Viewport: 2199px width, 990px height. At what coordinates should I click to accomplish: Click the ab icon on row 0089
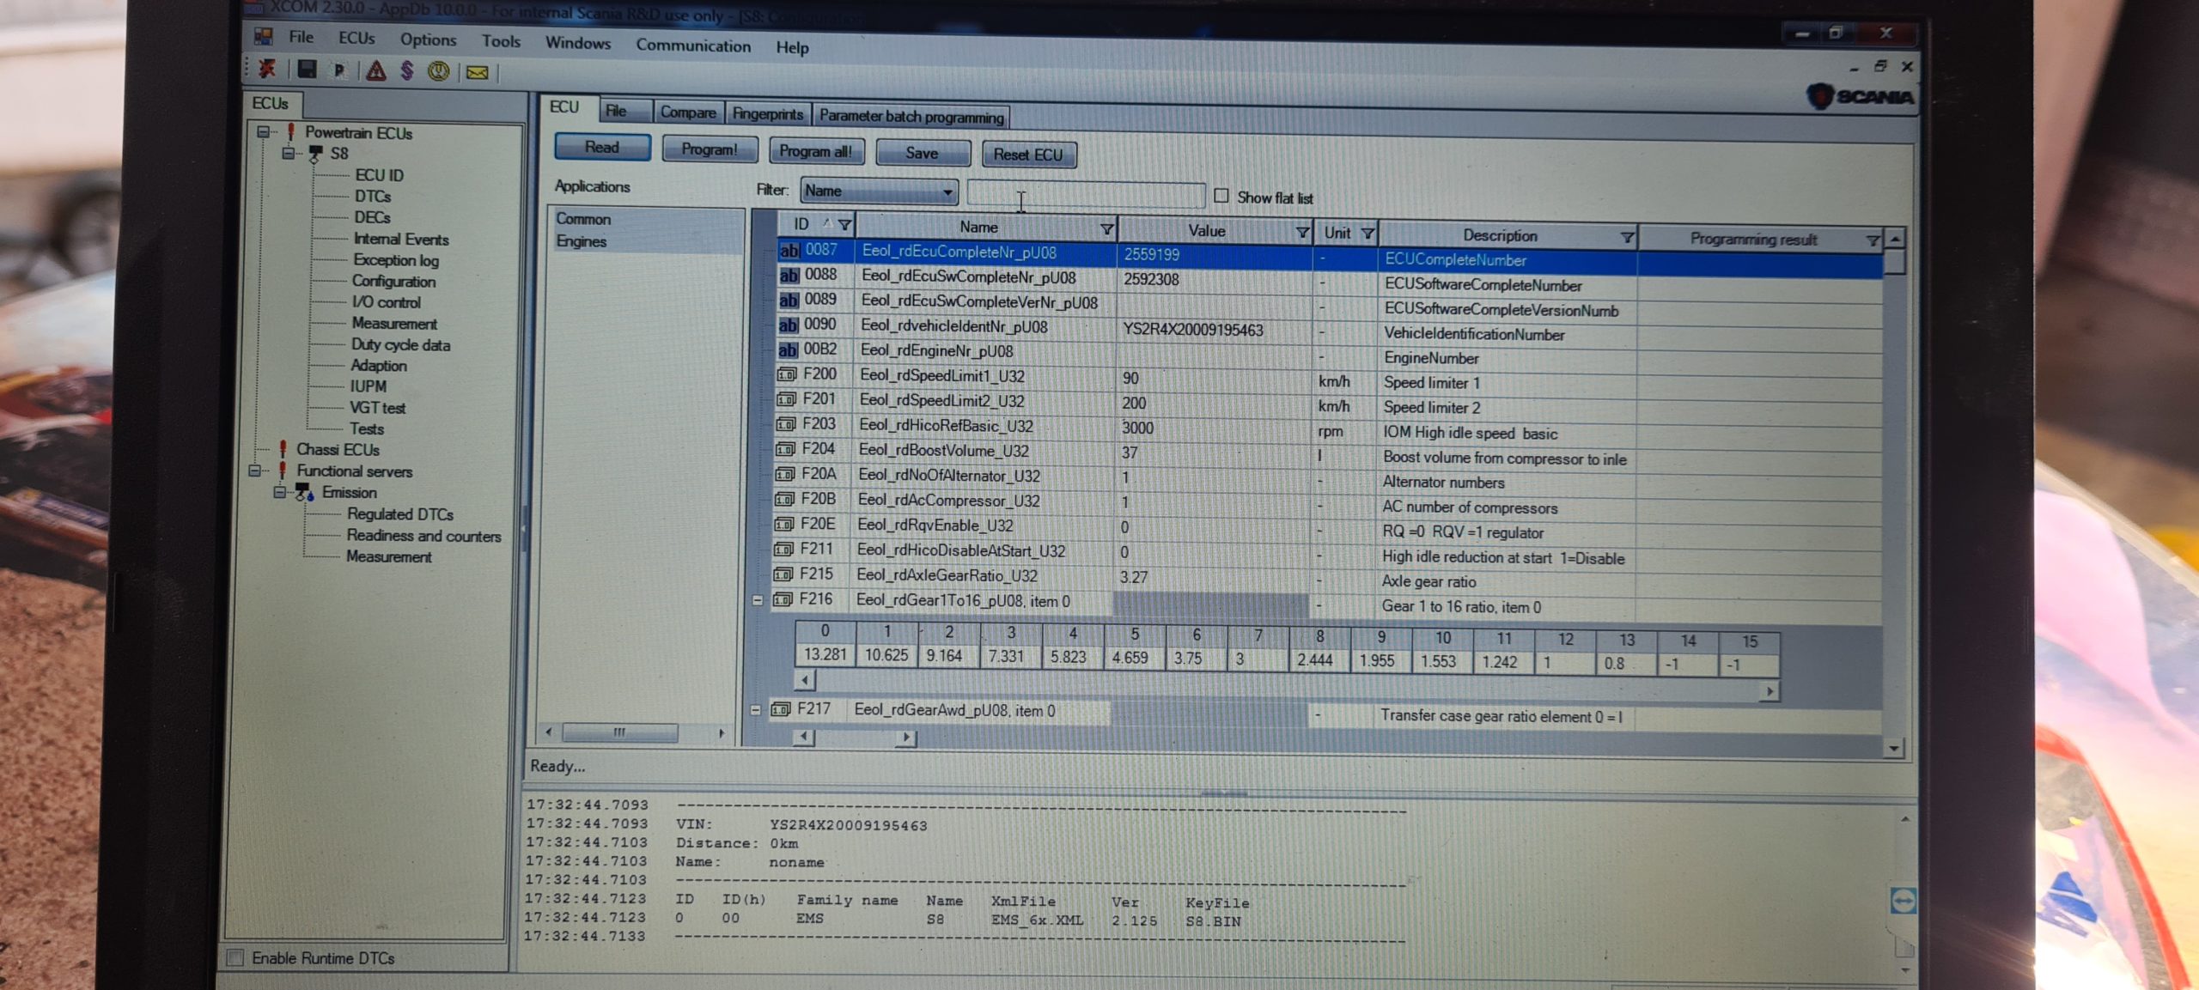[x=788, y=301]
